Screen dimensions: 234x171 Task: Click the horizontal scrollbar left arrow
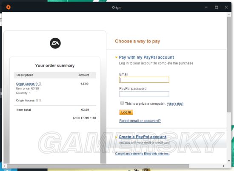pos(5,166)
